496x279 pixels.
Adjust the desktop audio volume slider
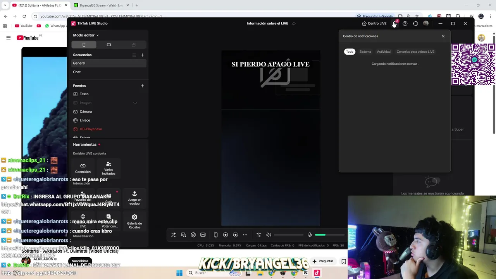point(289,235)
